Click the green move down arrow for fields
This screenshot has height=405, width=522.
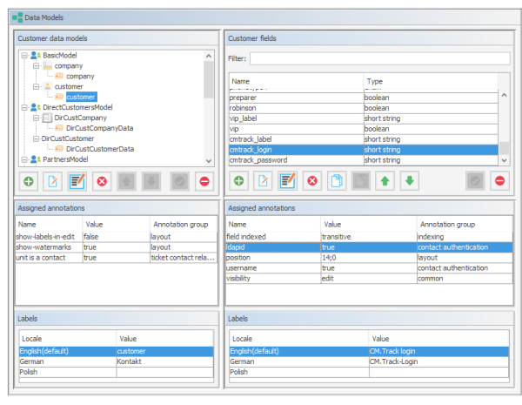tap(410, 181)
